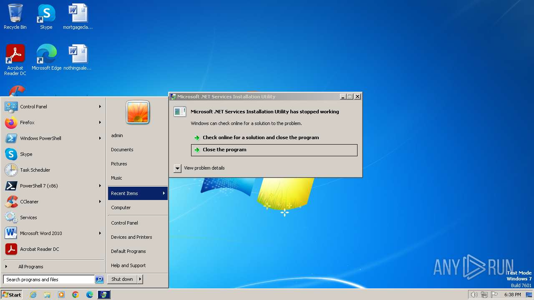Open Acrobat Reader DC in Start menu
Screen dimensions: 534x300
(53, 249)
